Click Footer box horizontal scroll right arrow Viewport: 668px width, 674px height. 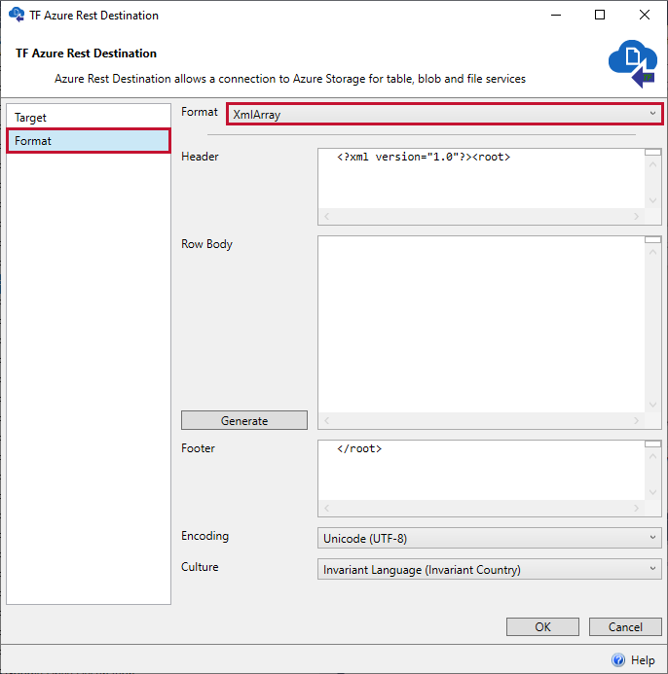tap(636, 508)
